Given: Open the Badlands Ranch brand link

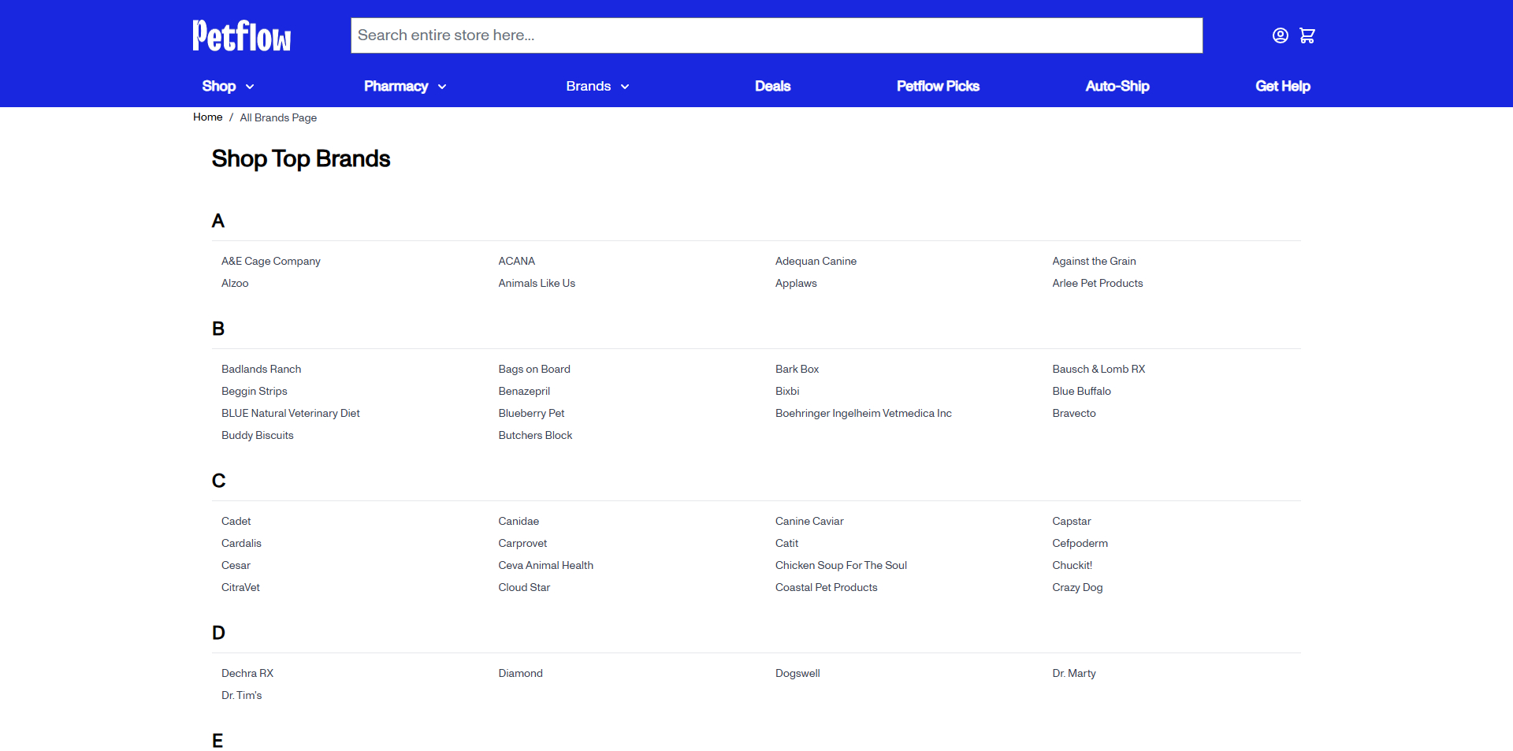Looking at the screenshot, I should tap(261, 370).
